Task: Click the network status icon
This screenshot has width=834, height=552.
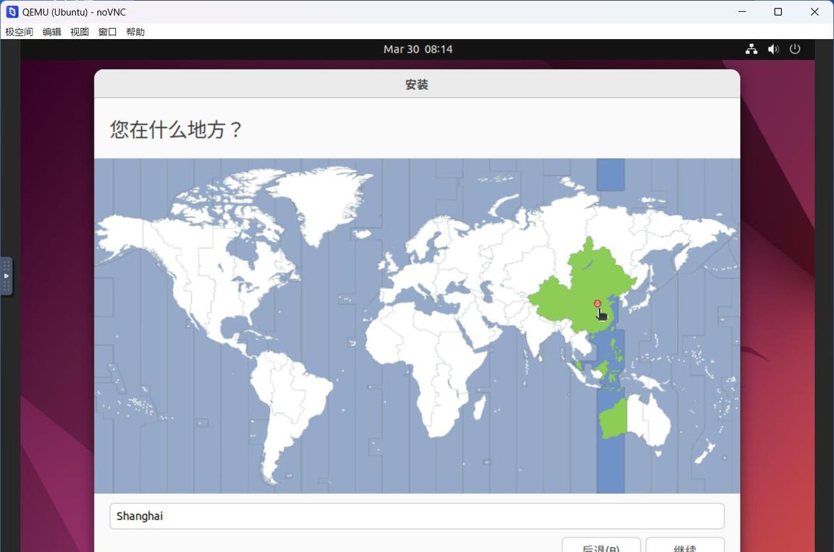Action: click(751, 49)
